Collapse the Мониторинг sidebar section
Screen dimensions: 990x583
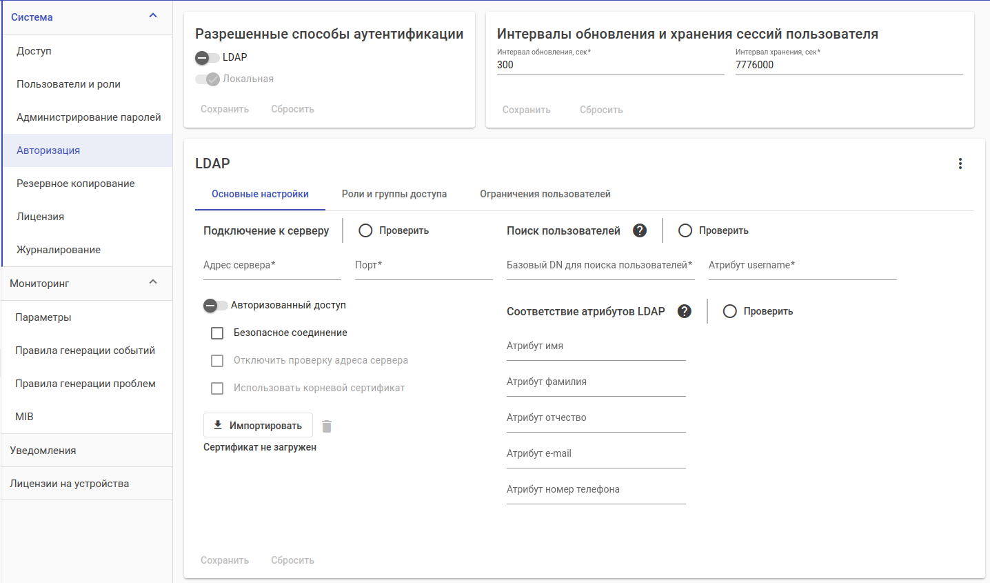[153, 283]
